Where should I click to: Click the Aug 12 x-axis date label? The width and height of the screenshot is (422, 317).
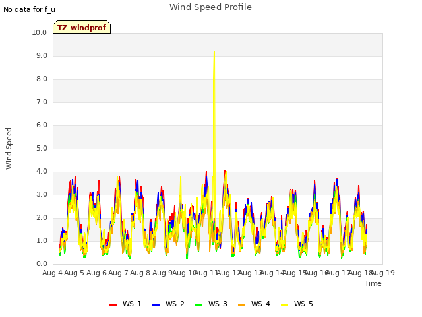tap(229, 273)
